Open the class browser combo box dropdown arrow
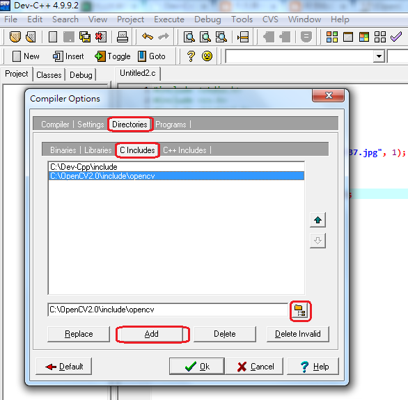 click(x=379, y=56)
